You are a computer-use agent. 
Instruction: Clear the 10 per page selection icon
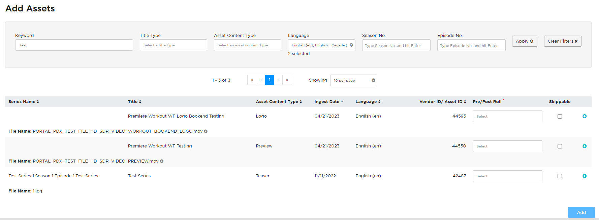(373, 80)
